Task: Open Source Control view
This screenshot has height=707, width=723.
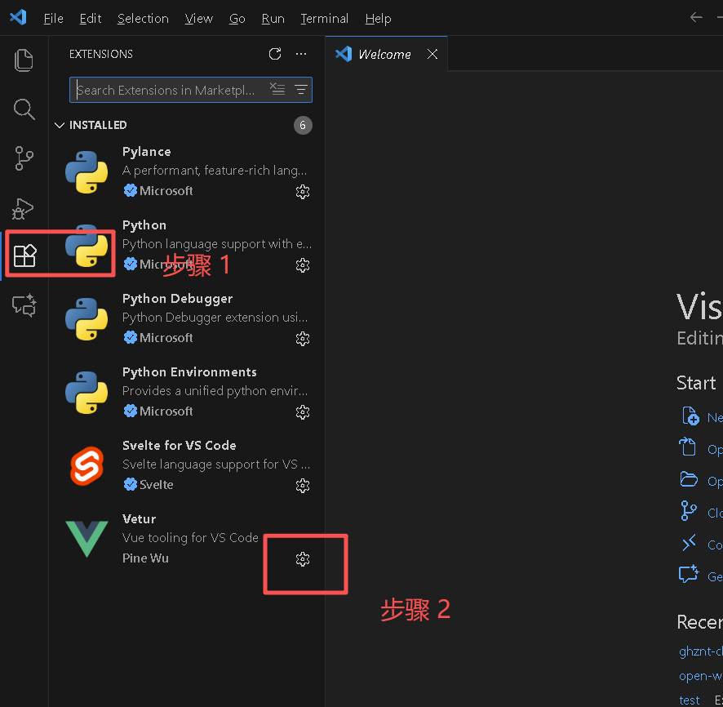Action: coord(24,158)
